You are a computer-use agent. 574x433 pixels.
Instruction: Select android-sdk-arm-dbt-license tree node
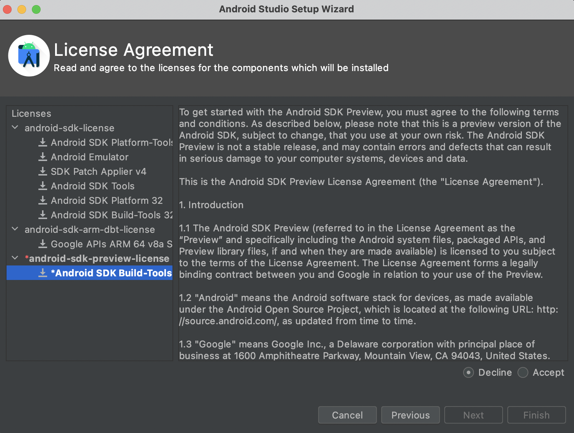[x=90, y=230]
